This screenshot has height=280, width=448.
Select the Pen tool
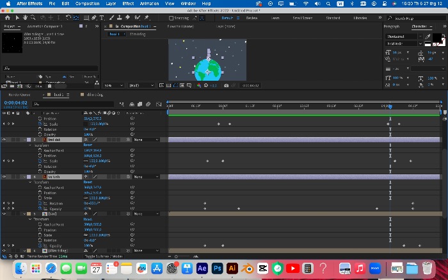(94, 18)
